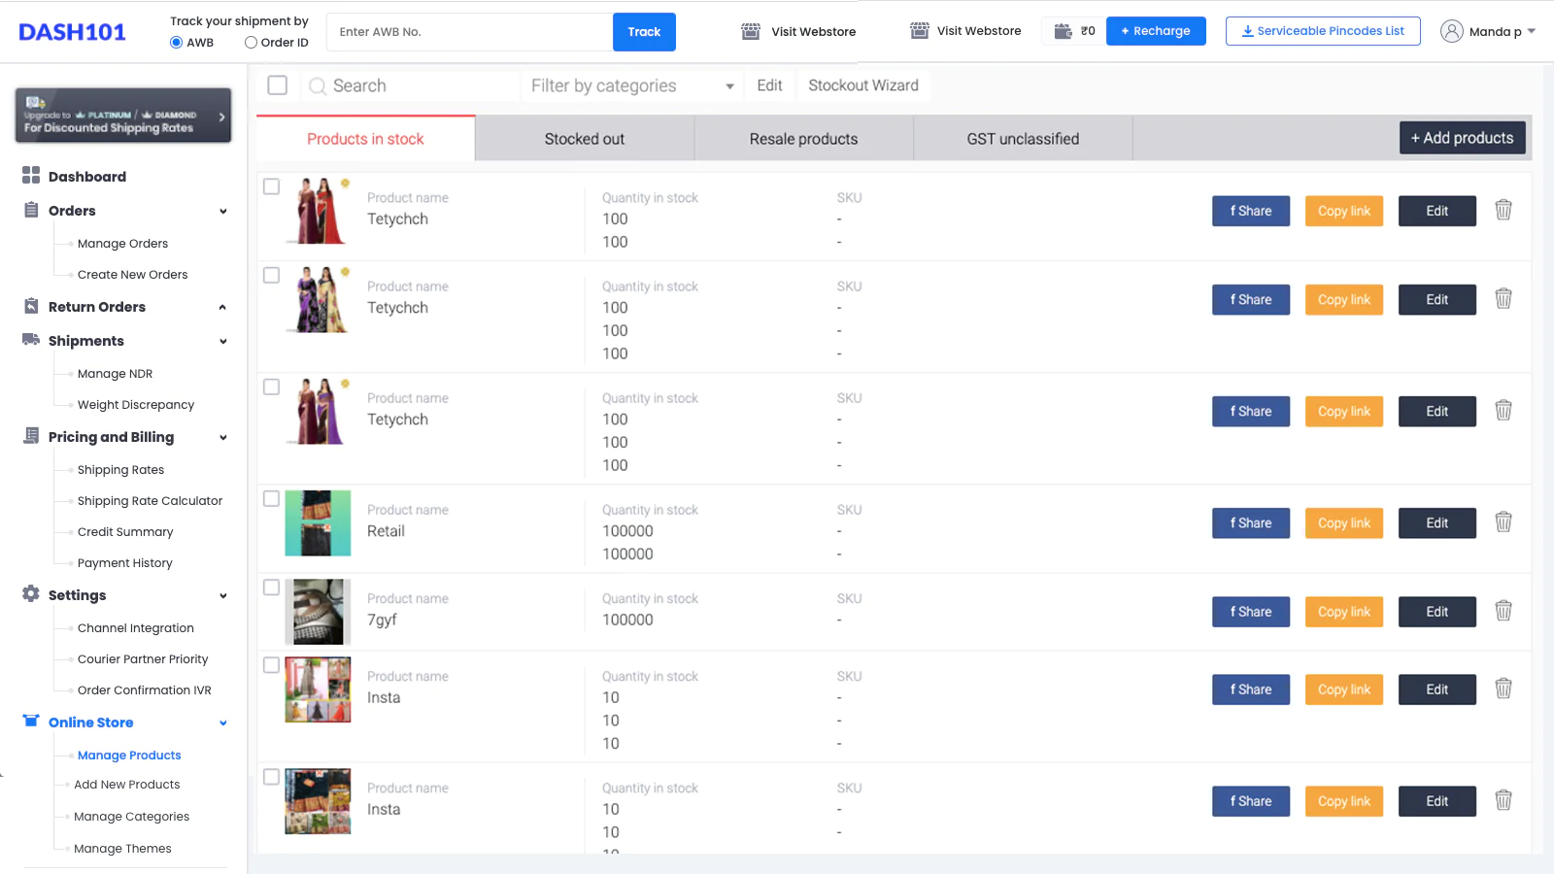Click trash icon for 7gyf product
Image resolution: width=1554 pixels, height=874 pixels.
click(1503, 611)
